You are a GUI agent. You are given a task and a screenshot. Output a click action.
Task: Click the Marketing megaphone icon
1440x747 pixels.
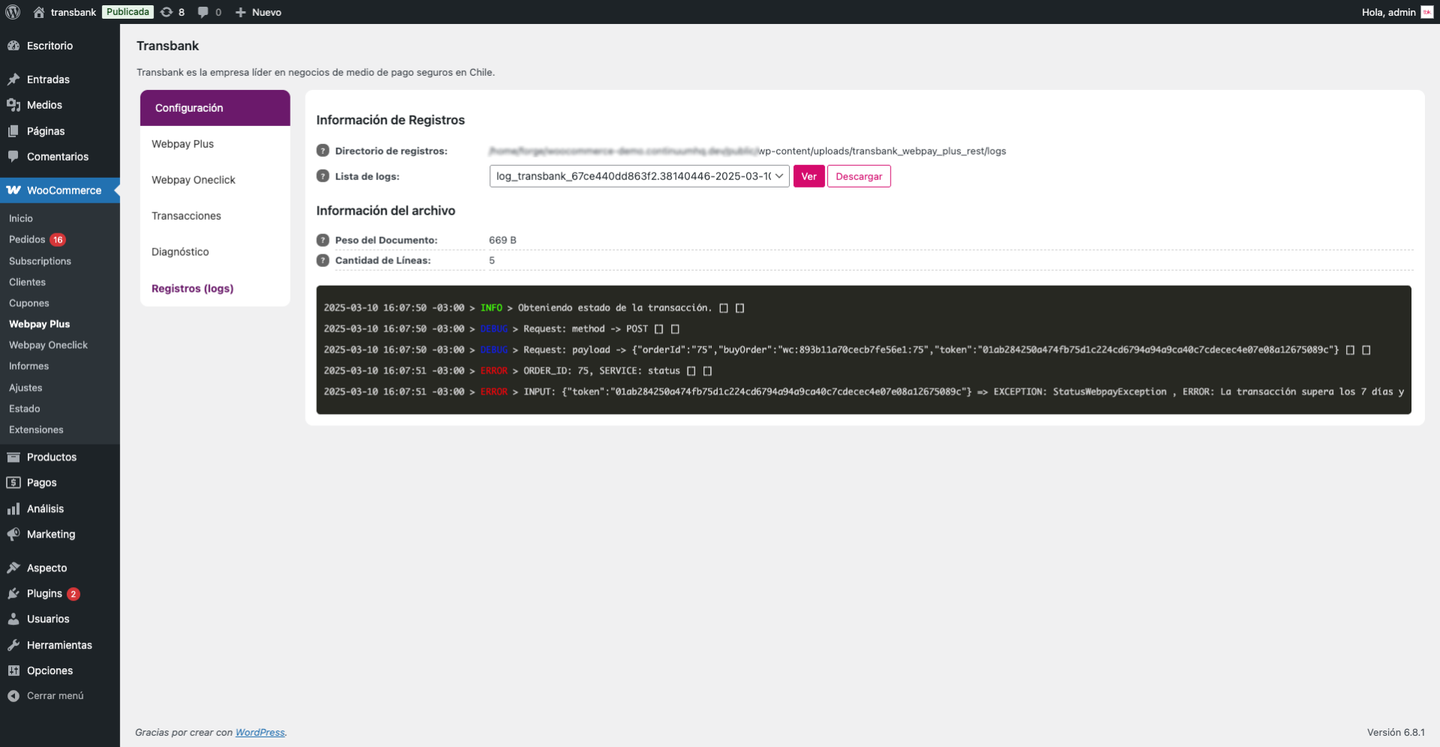point(14,535)
